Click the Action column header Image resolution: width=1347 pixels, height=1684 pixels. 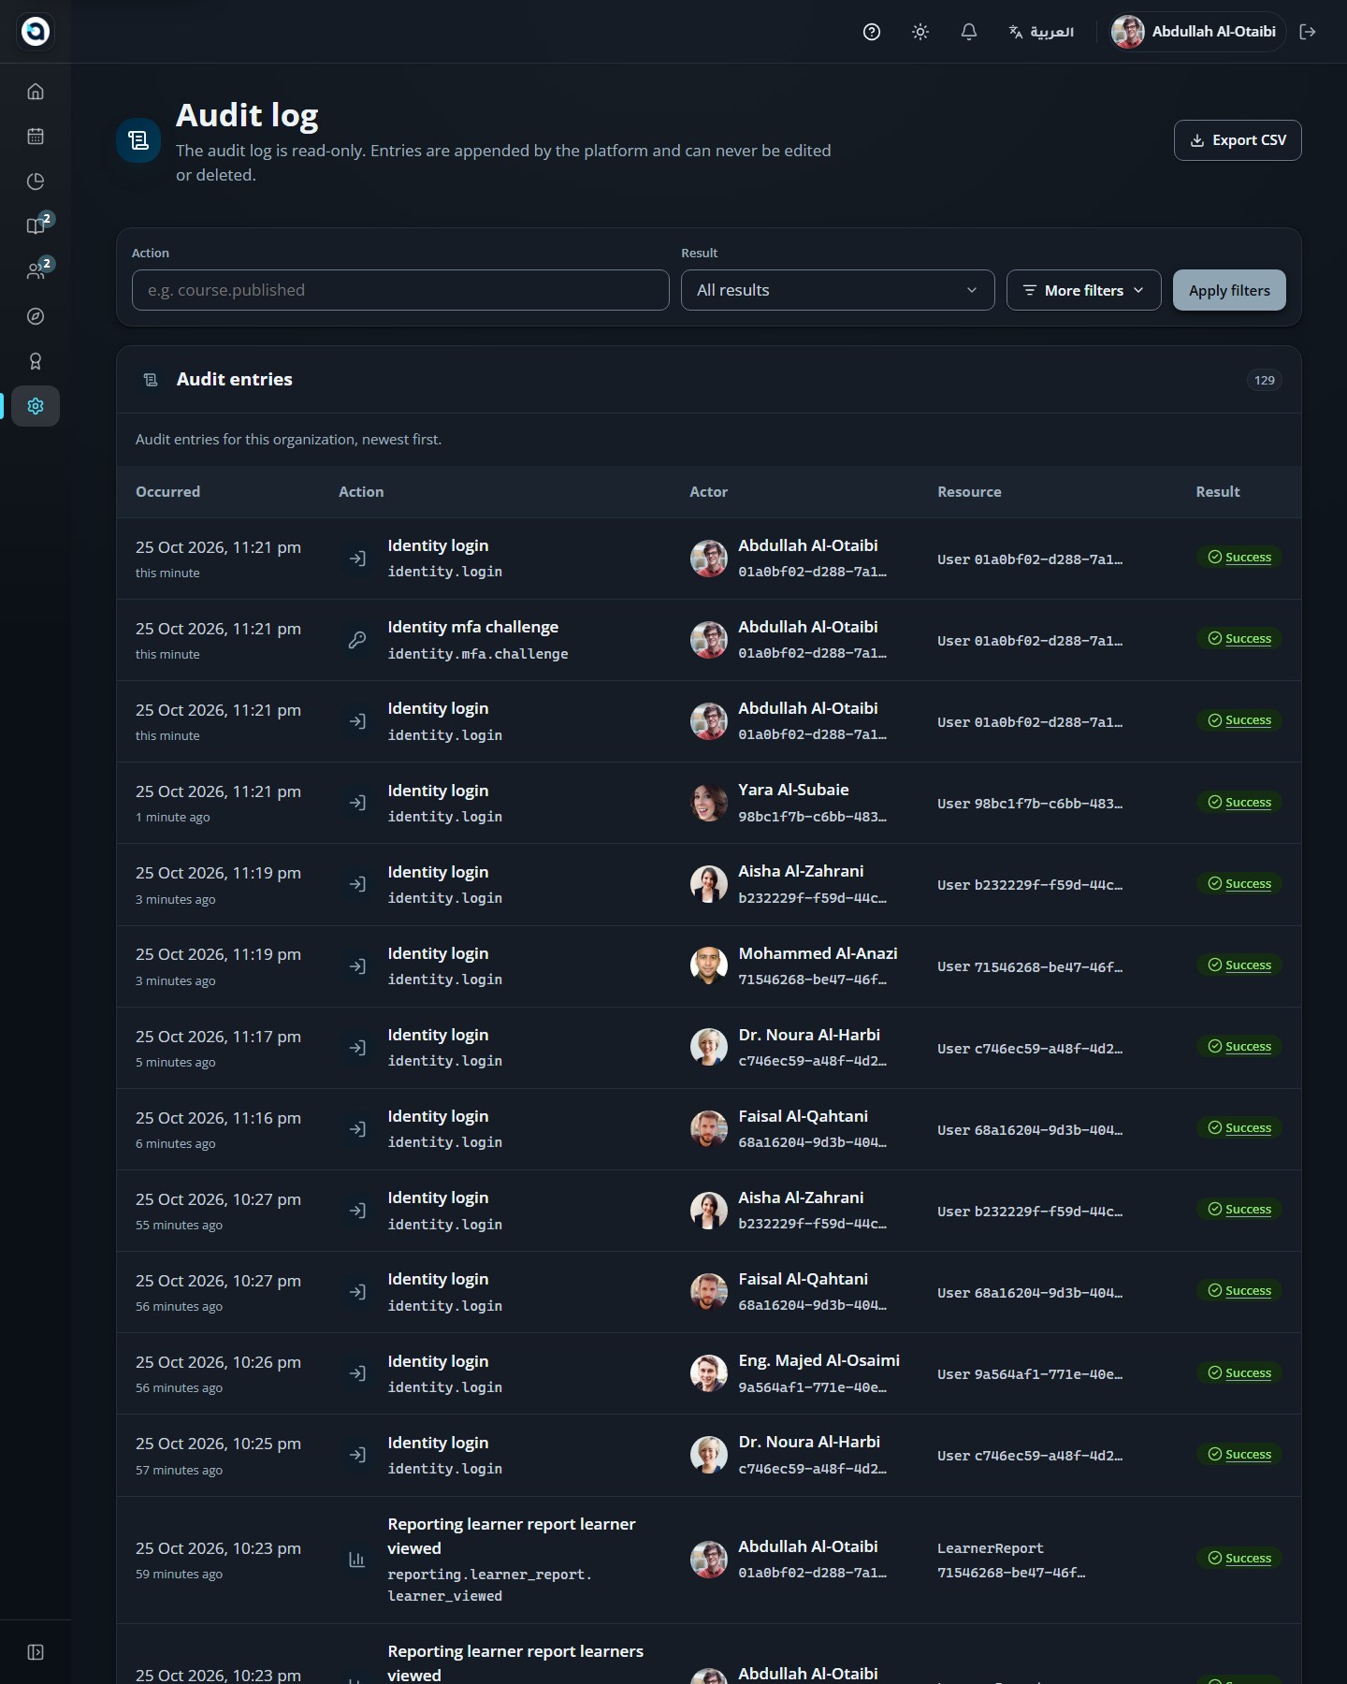[361, 492]
